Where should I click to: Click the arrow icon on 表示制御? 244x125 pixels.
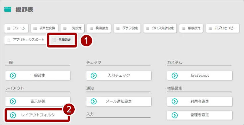click(13, 102)
